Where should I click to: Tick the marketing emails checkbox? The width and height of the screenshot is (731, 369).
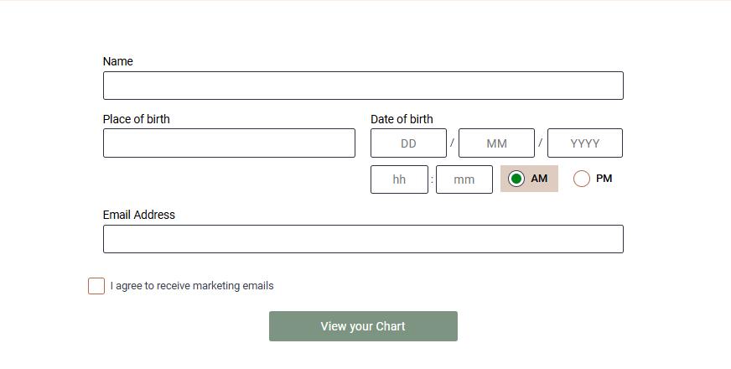(96, 286)
